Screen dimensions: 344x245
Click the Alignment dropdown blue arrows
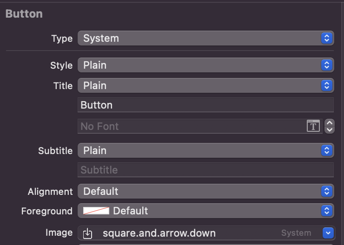[327, 191]
